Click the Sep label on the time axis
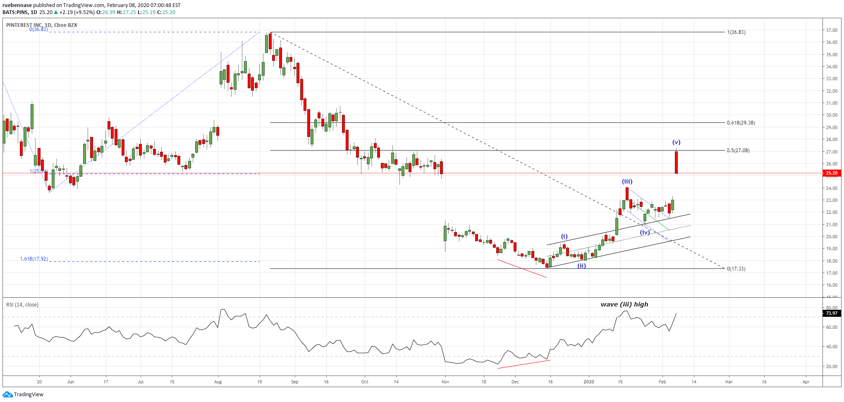Screen dimensions: 844x402 tap(295, 382)
